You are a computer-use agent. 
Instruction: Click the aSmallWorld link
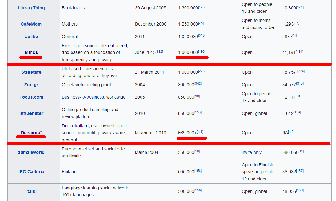click(x=31, y=152)
